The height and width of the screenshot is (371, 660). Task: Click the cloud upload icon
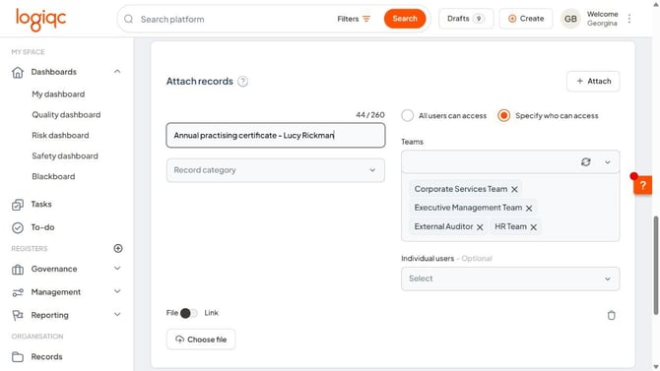click(x=179, y=340)
